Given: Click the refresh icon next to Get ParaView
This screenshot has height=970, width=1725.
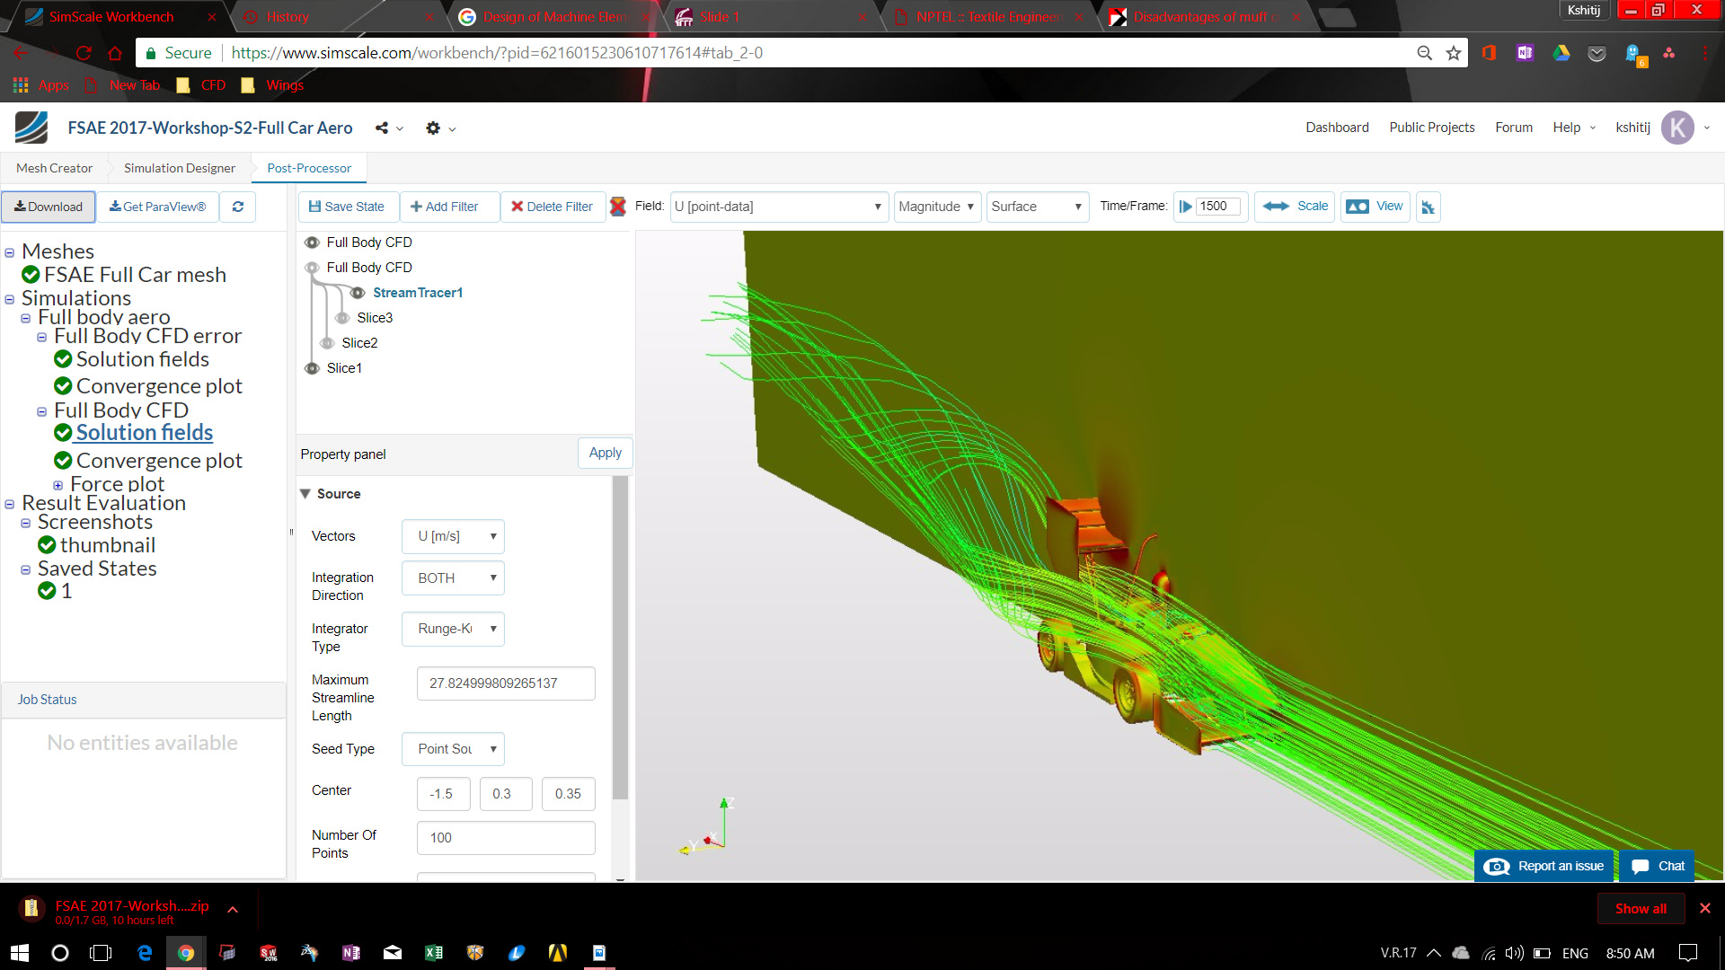Looking at the screenshot, I should pyautogui.click(x=238, y=207).
